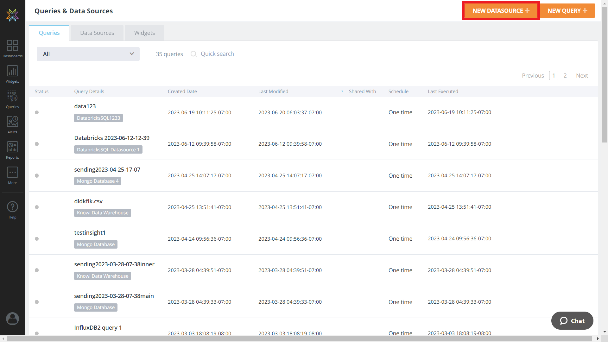Open the dldkflk.csv query
Viewport: 608px width, 342px height.
coord(88,201)
